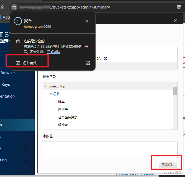The width and height of the screenshot is (185, 177).
Task: Click 证书有效 certificate valid entry
Action: pos(53,63)
